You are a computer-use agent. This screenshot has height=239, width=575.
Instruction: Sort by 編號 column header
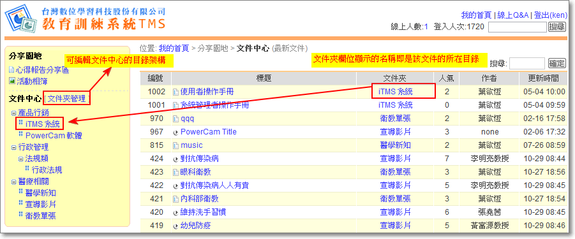pyautogui.click(x=155, y=78)
